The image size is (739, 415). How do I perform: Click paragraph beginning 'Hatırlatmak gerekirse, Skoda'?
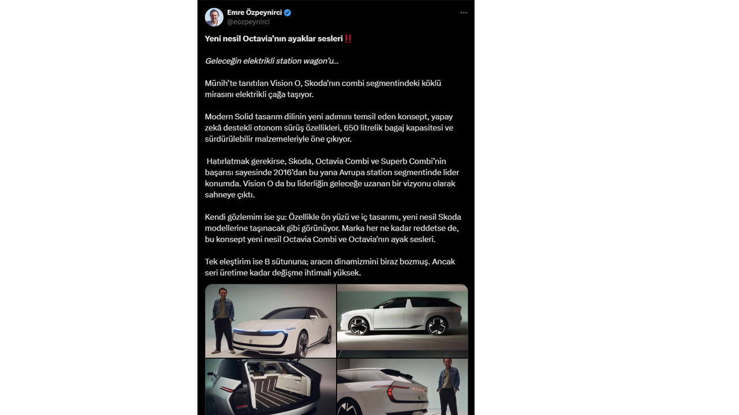pyautogui.click(x=332, y=178)
